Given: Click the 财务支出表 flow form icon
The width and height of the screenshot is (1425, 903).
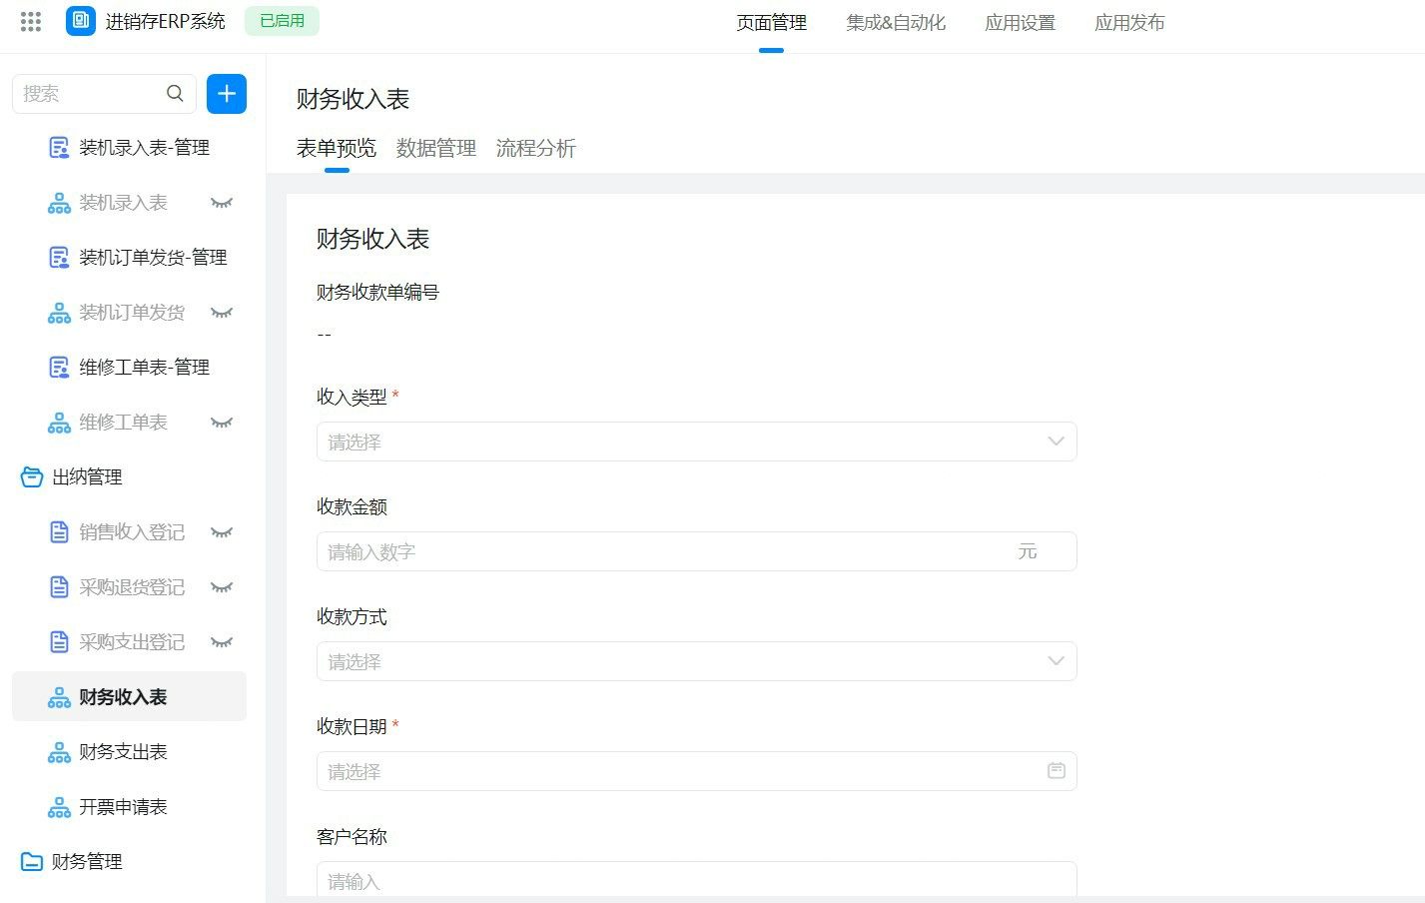Looking at the screenshot, I should 59,752.
